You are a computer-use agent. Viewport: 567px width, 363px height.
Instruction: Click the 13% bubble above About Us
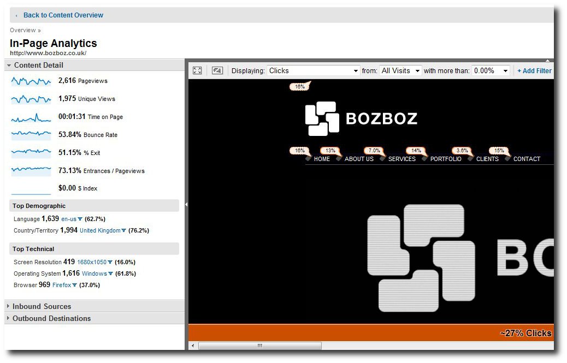(330, 151)
